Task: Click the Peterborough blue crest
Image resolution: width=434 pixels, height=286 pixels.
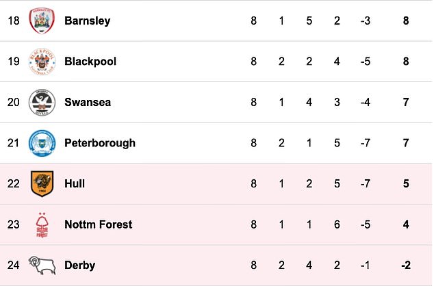Action: coord(42,143)
